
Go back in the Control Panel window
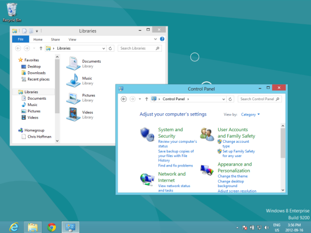click(124, 99)
